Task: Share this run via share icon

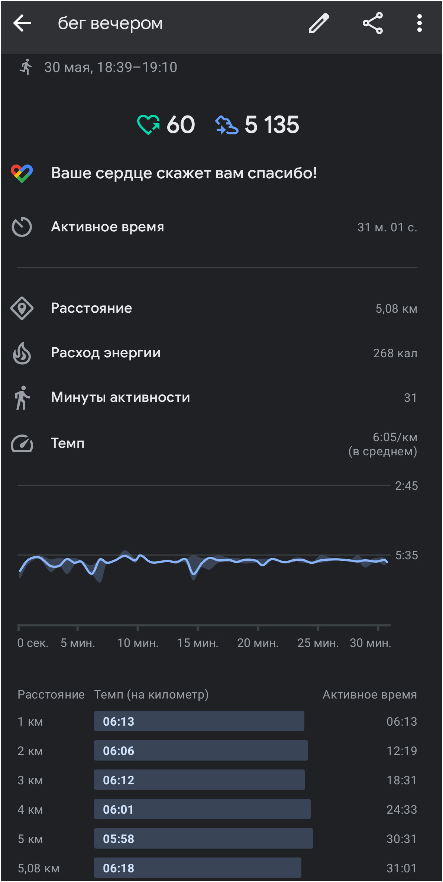Action: pyautogui.click(x=373, y=23)
